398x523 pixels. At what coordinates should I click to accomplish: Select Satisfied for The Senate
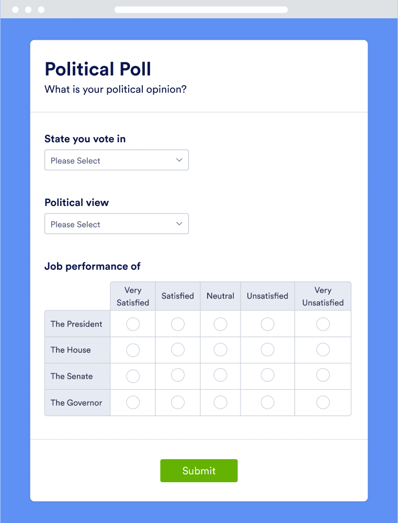(x=177, y=376)
